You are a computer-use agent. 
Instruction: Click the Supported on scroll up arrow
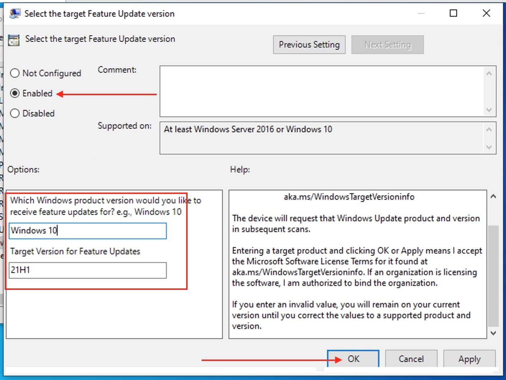coord(489,129)
